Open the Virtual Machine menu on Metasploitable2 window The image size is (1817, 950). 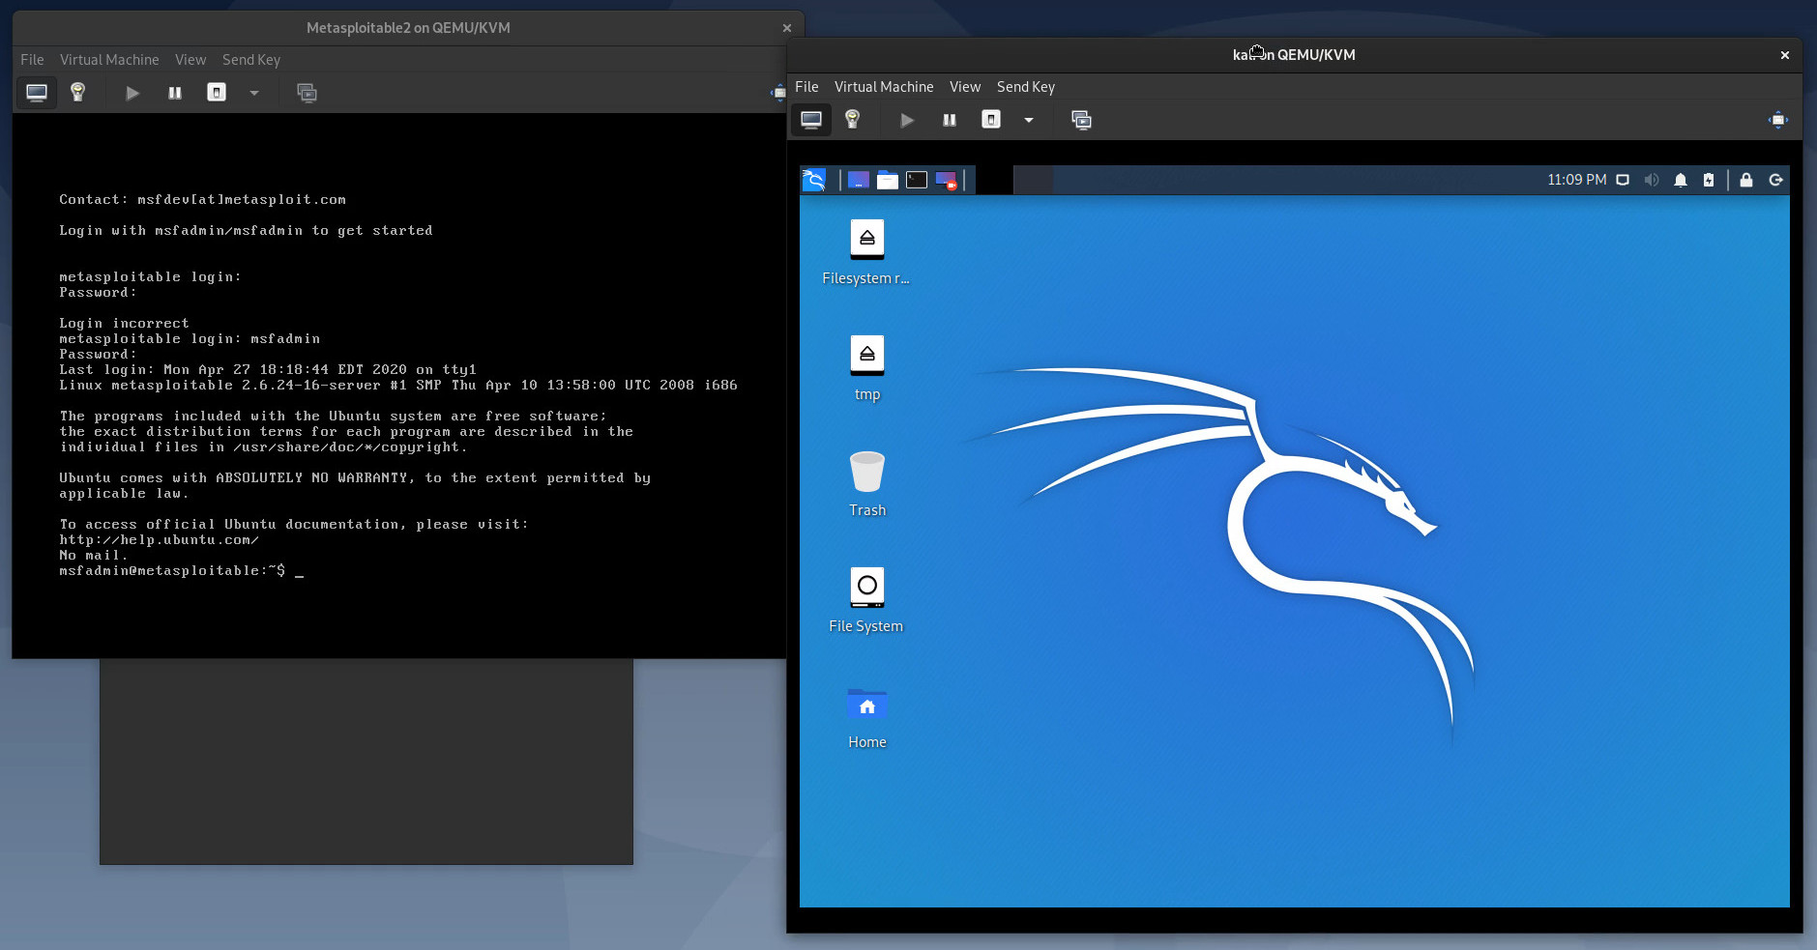click(109, 59)
